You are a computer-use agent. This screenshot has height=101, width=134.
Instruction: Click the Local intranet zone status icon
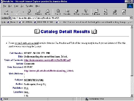click(87, 99)
